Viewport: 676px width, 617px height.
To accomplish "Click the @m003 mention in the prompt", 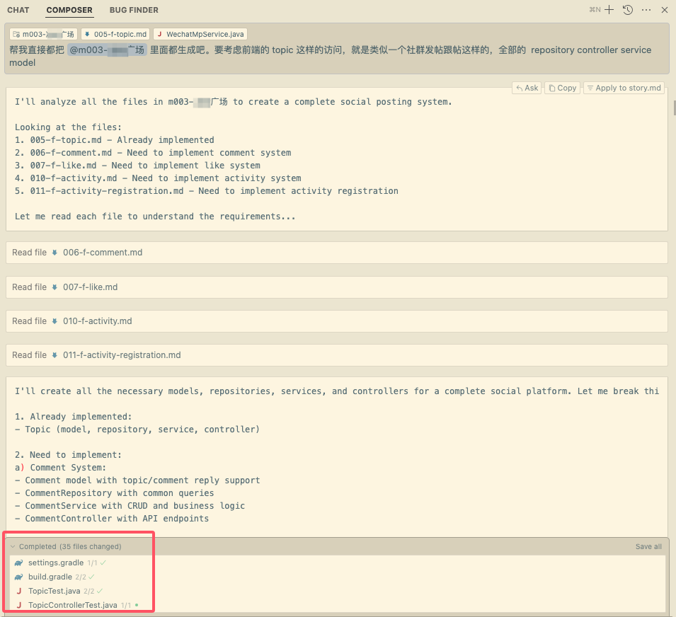I will coord(107,50).
